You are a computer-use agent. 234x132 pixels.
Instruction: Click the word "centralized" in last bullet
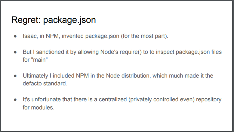tap(113, 100)
